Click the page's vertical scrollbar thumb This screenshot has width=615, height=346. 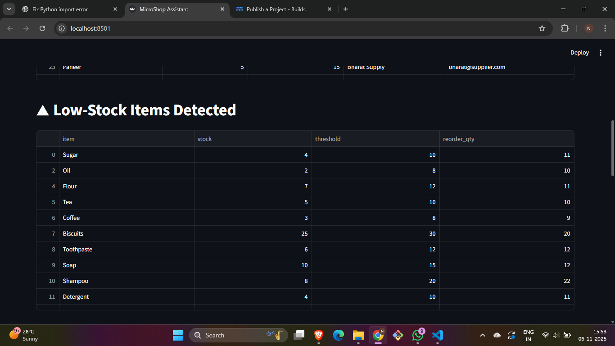612,148
